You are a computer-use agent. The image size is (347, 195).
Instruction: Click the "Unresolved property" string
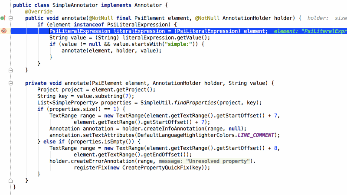point(218,161)
